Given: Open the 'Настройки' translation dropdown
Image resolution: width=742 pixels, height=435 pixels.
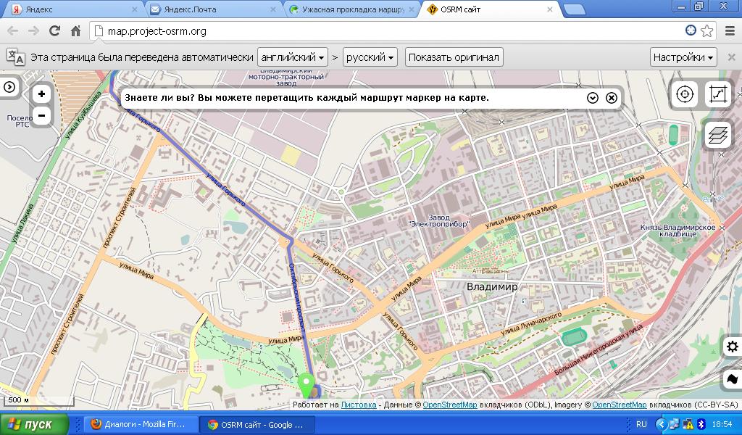Looking at the screenshot, I should [x=683, y=57].
